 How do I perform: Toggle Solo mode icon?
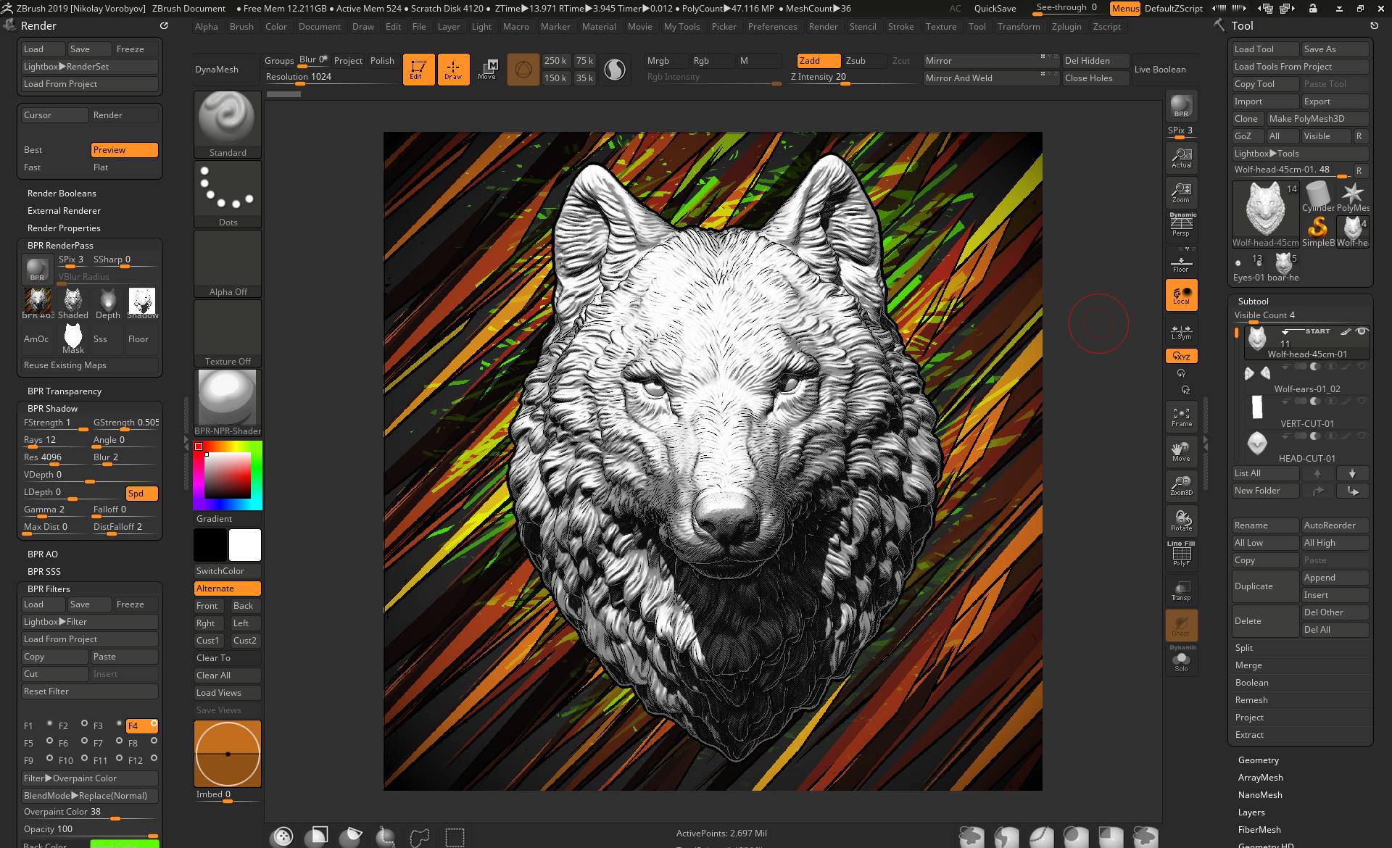click(1181, 660)
